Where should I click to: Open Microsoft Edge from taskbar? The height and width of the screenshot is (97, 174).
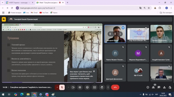click(x=22, y=95)
